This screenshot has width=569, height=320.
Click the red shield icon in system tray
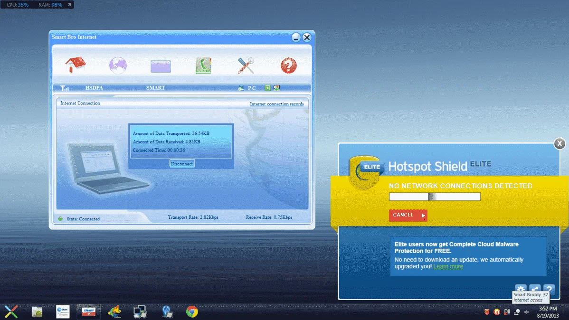pos(487,312)
